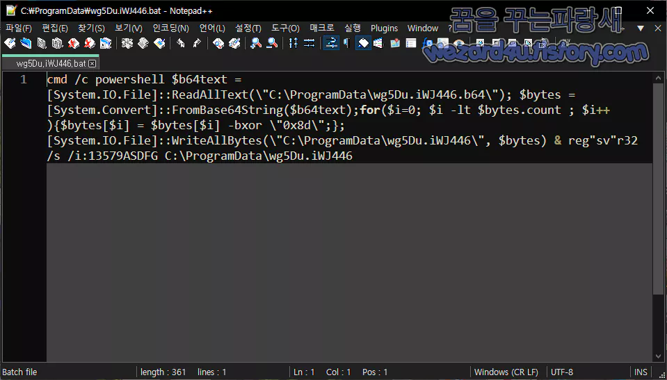Click the X button in menu bar

click(x=657, y=28)
